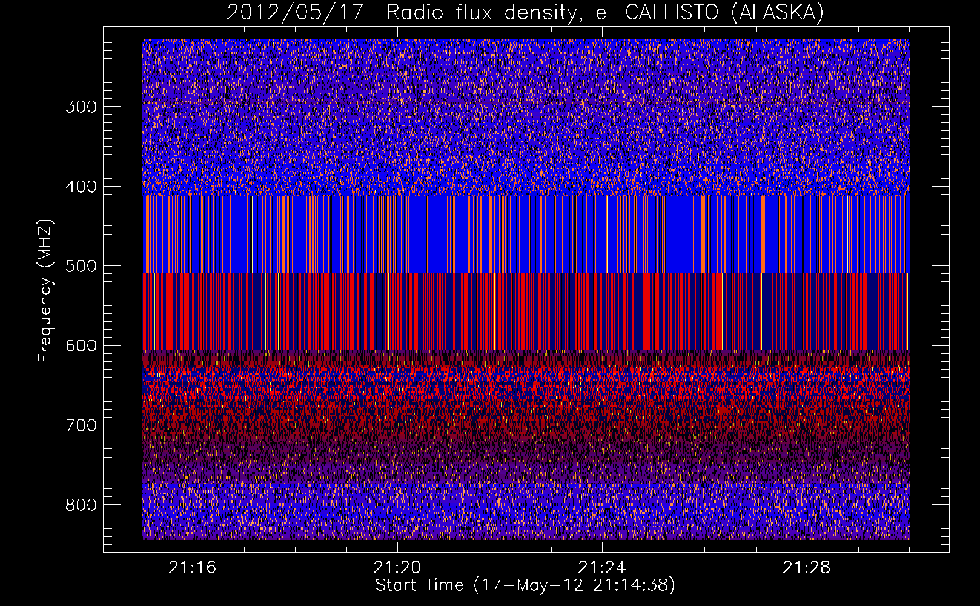The width and height of the screenshot is (980, 606).
Task: Click the 600 frequency tick label
Action: click(x=81, y=345)
